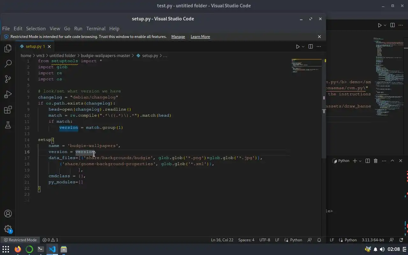Click 'untitled folder' breadcrumb segment

(x=62, y=55)
